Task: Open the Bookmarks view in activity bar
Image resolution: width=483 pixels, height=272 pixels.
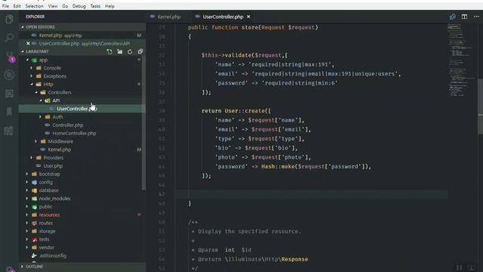Action: (x=9, y=112)
